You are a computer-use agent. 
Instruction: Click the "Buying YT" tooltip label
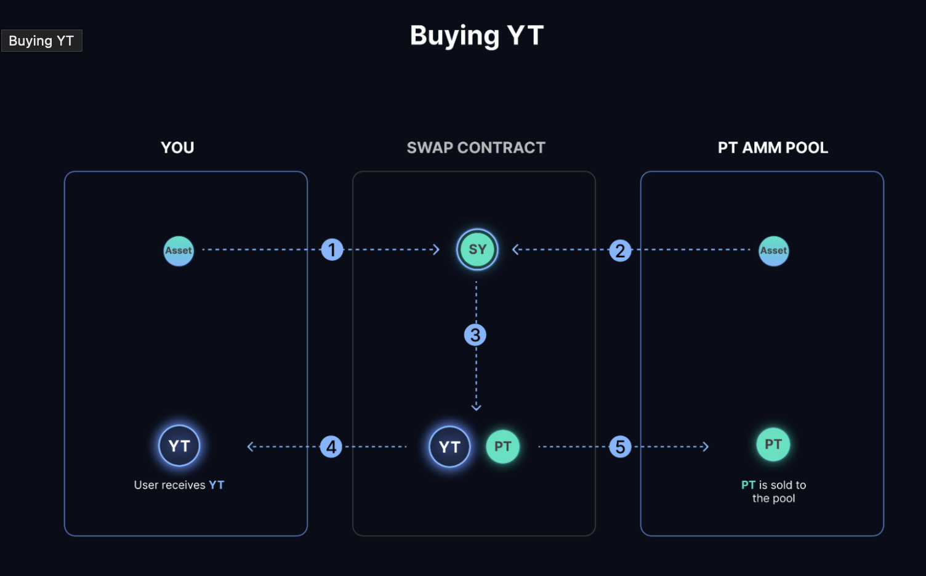click(41, 41)
